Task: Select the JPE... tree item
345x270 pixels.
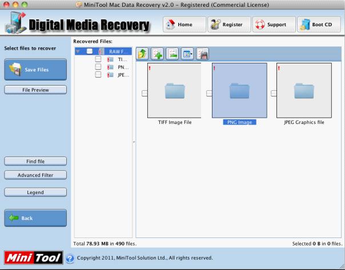Action: point(123,75)
